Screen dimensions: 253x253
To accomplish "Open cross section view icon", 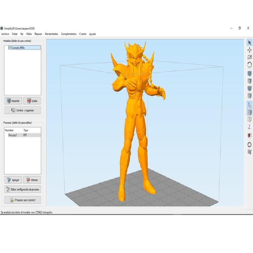I will 249,136.
